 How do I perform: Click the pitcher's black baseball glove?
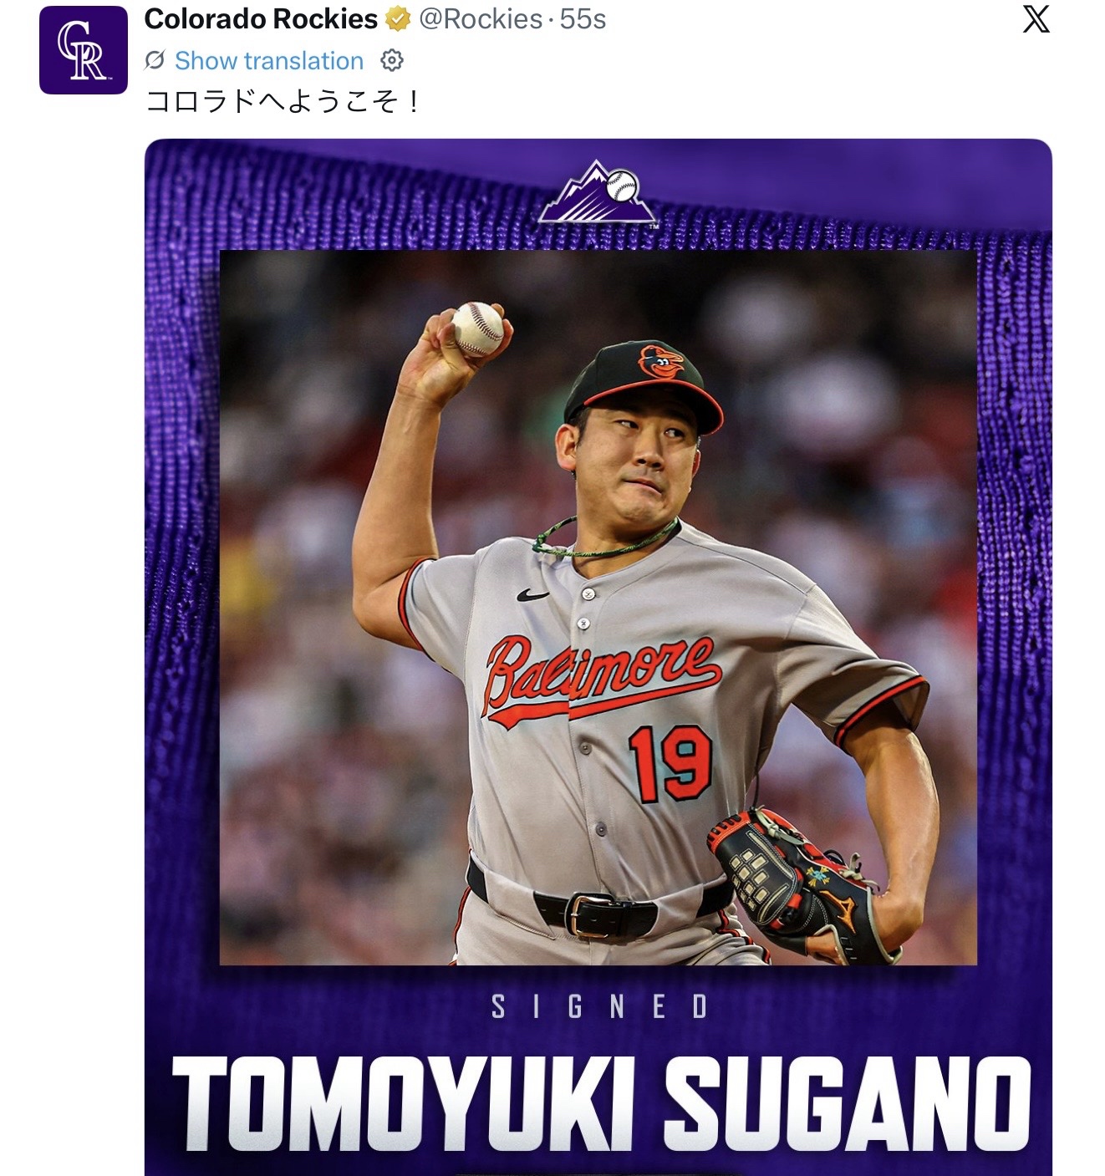(x=792, y=881)
